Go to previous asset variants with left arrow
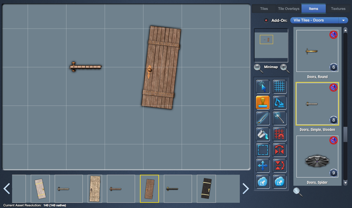This screenshot has height=208, width=352. coord(7,188)
